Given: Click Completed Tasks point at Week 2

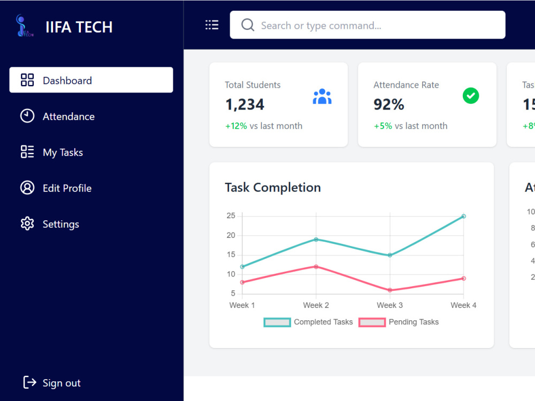Looking at the screenshot, I should pyautogui.click(x=316, y=240).
